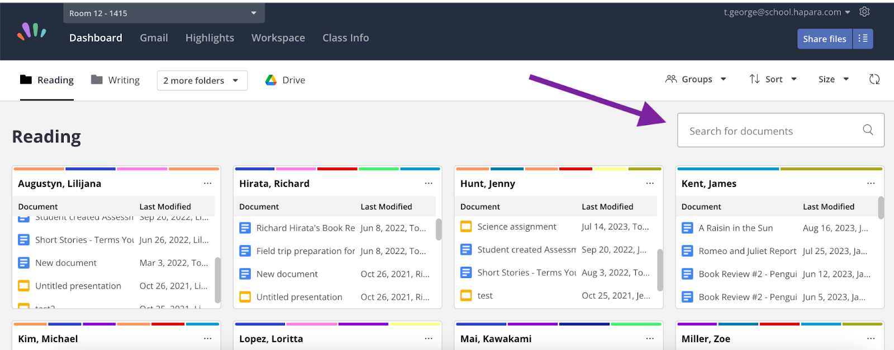This screenshot has width=894, height=350.
Task: Click the slides icon for Science assignment
Action: [466, 227]
